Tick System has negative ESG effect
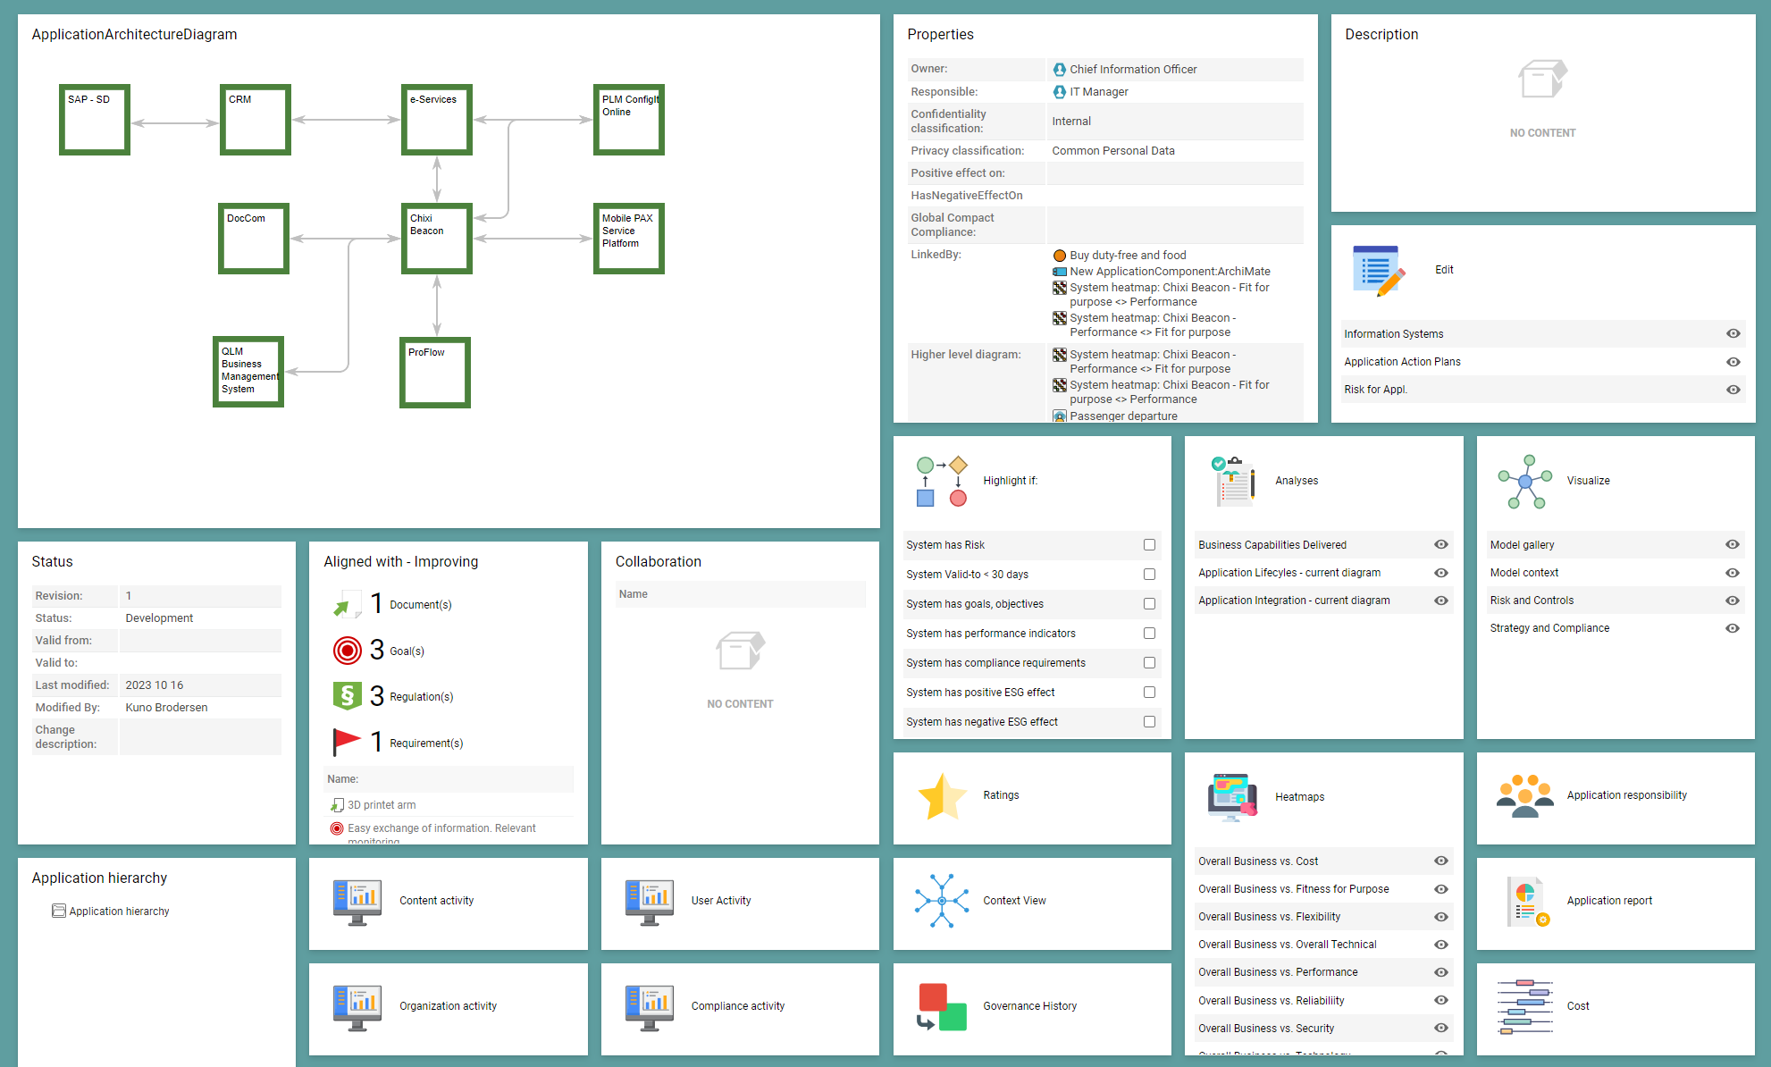Viewport: 1771px width, 1067px height. [1149, 722]
